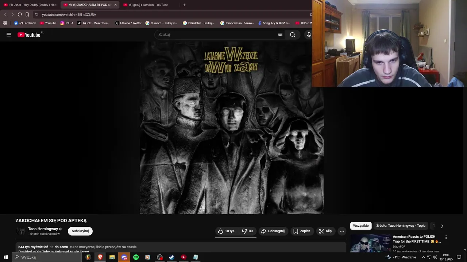Select the Wszystkie filter chip
Screen dimensions: 467x262
[361, 226]
